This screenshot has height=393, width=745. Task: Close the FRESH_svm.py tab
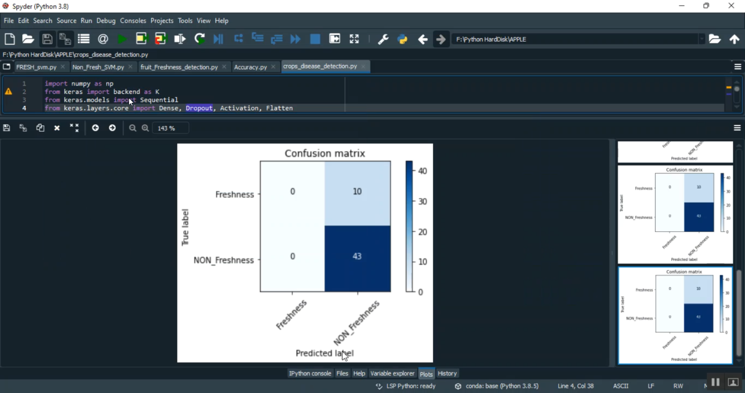pyautogui.click(x=63, y=67)
